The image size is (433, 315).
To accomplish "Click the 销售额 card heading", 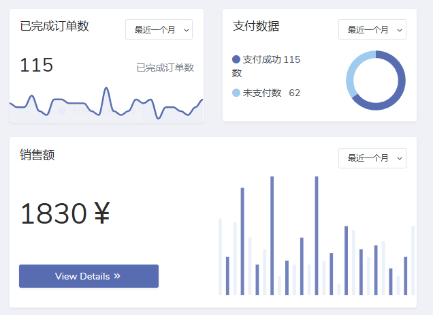I will coord(37,155).
